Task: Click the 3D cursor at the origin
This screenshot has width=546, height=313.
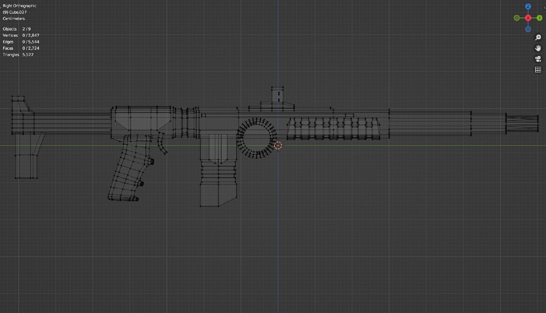Action: (278, 146)
